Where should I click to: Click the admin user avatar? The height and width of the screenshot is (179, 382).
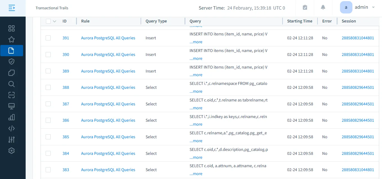point(346,7)
